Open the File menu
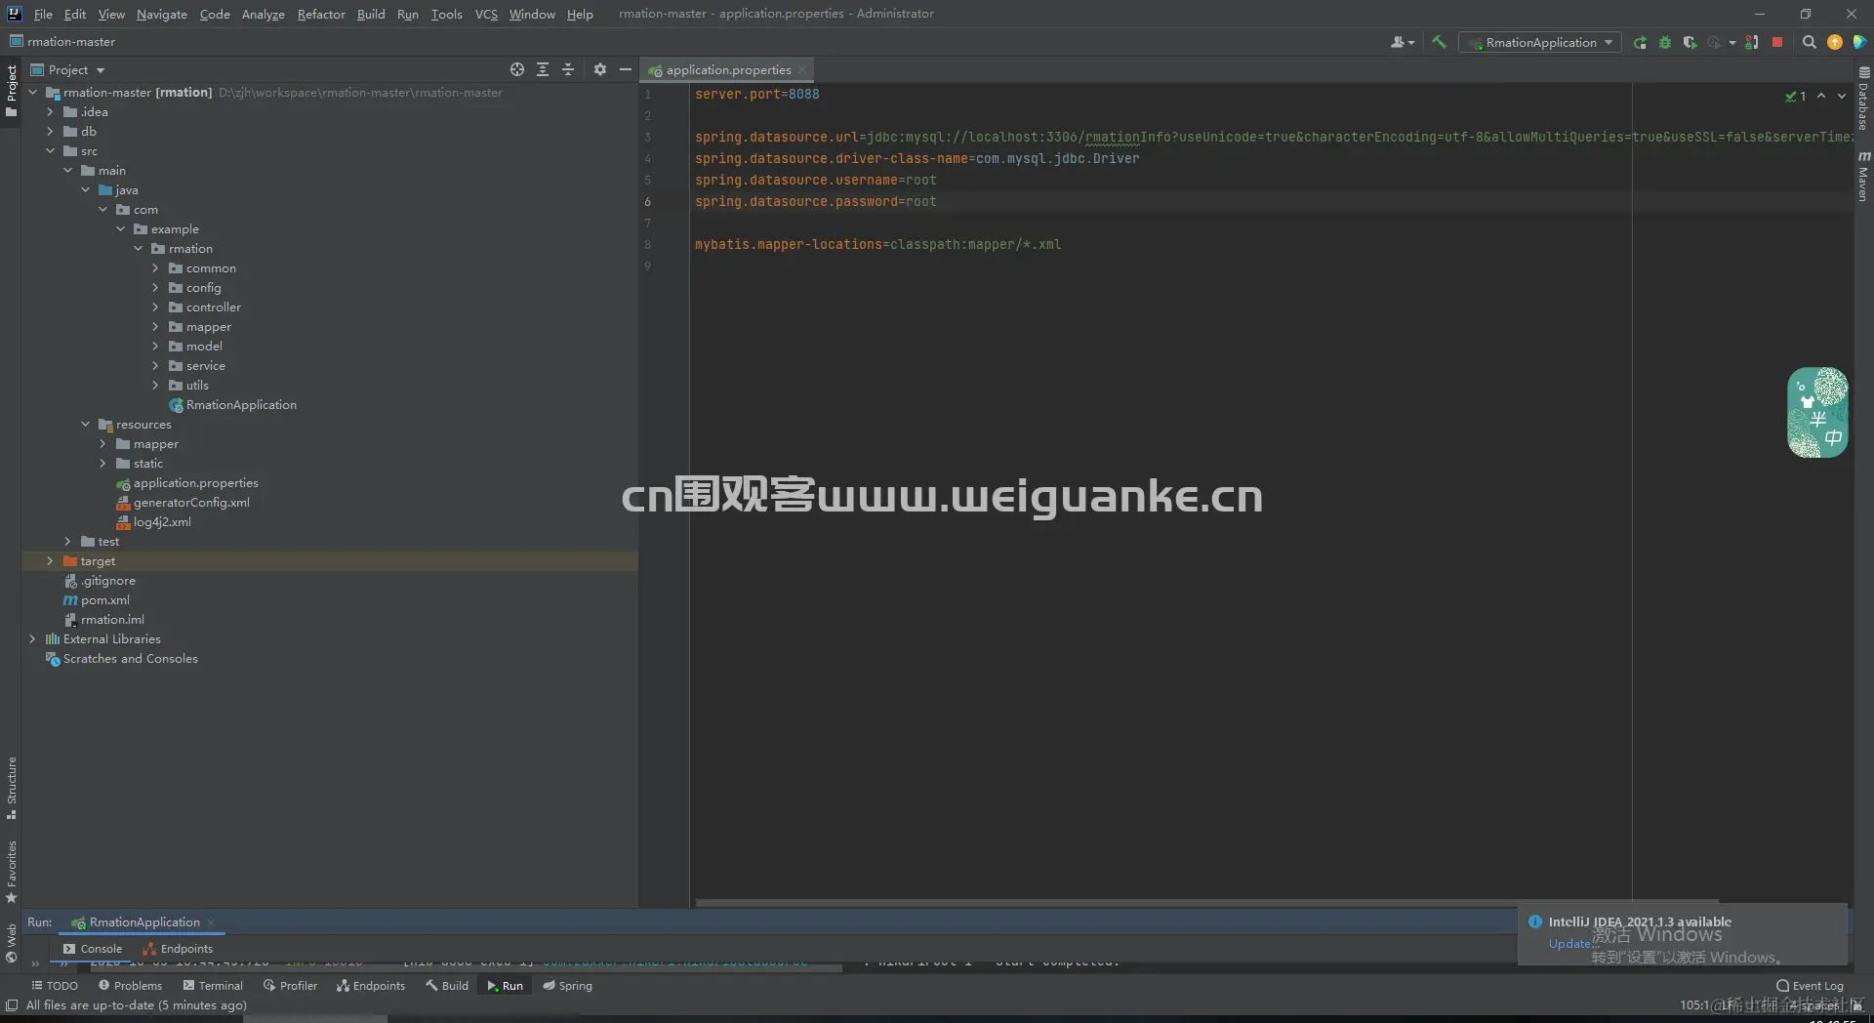This screenshot has height=1023, width=1874. [43, 14]
